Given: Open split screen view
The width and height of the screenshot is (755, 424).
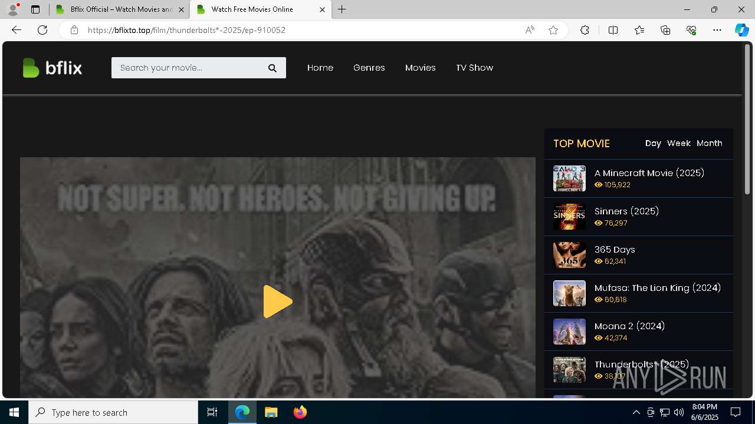Looking at the screenshot, I should (x=613, y=30).
